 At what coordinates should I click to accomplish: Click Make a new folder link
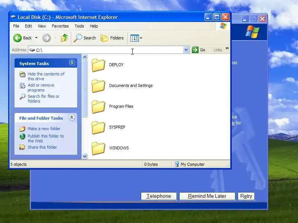click(x=44, y=129)
